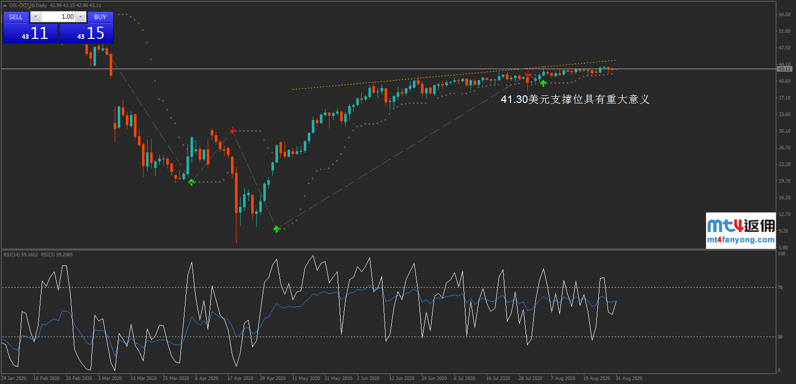
Task: Decrease the trade volume with the down arrow
Action: [35, 17]
